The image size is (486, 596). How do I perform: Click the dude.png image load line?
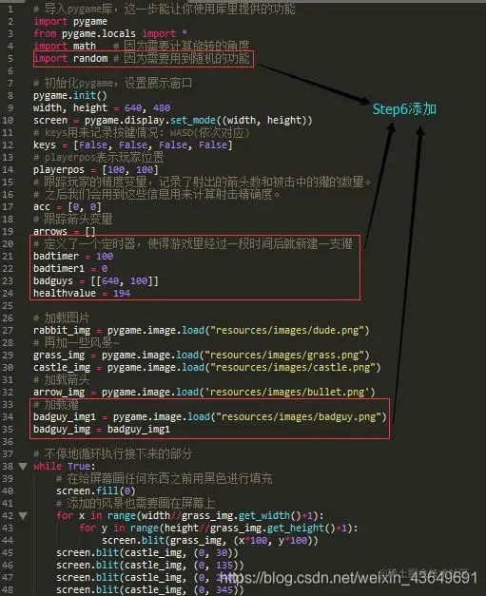coord(202,330)
